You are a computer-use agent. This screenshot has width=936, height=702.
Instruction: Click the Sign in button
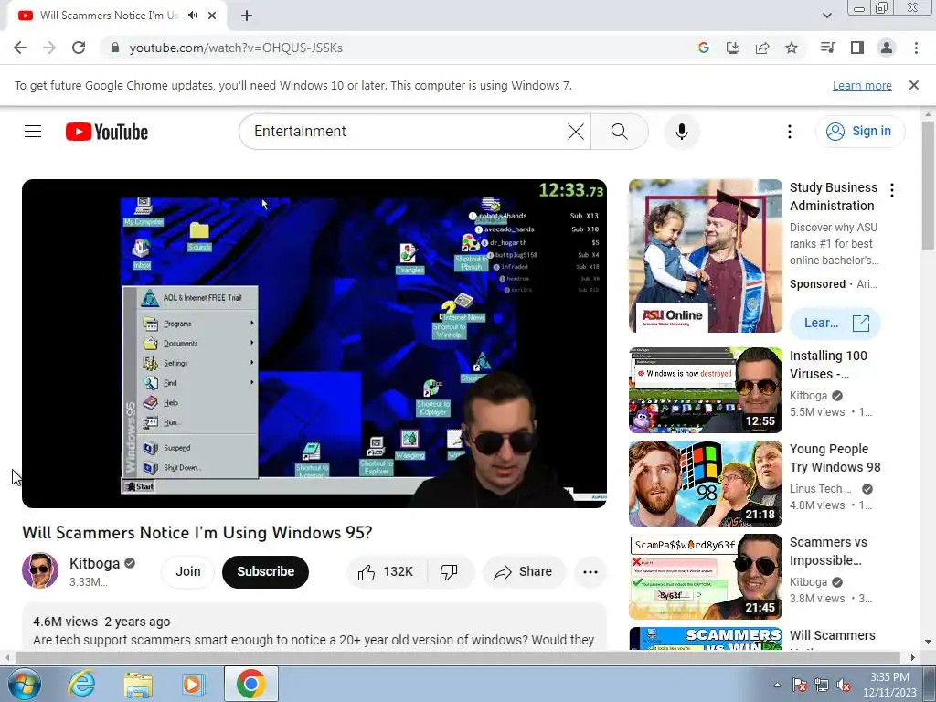[859, 132]
